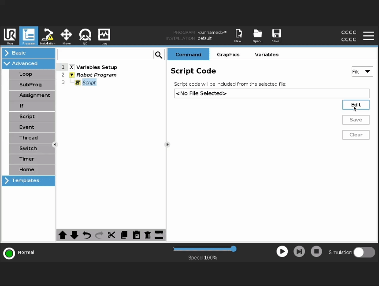Click the undo arrow icon
This screenshot has height=286, width=379.
click(x=87, y=235)
